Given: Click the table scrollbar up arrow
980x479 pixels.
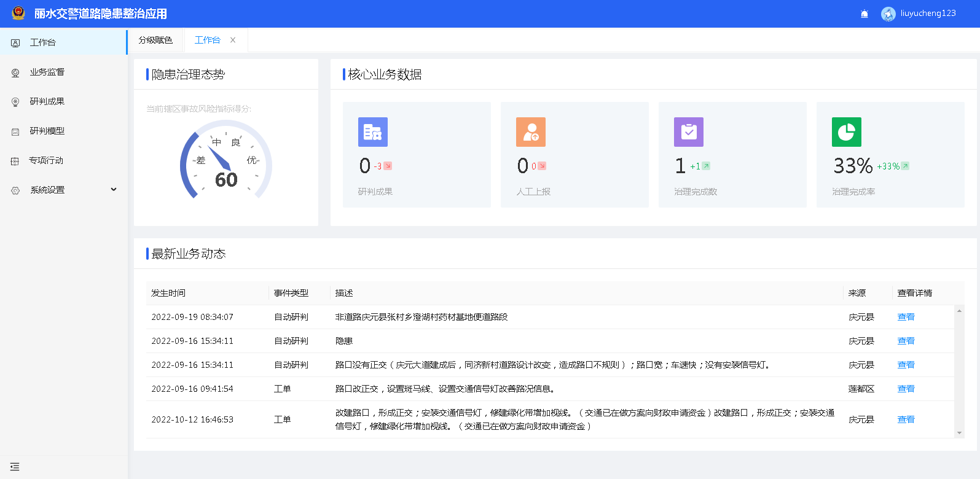Looking at the screenshot, I should [x=959, y=311].
